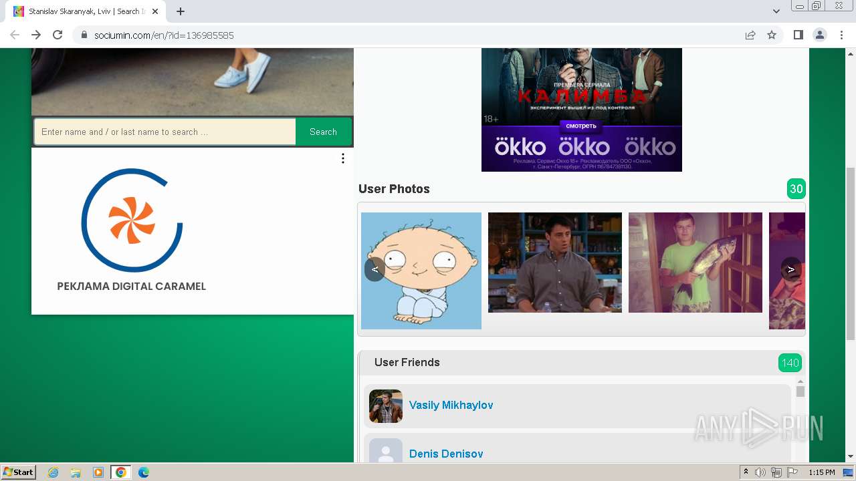Open the Chrome profile avatar
Viewport: 856px width, 481px height.
[820, 35]
